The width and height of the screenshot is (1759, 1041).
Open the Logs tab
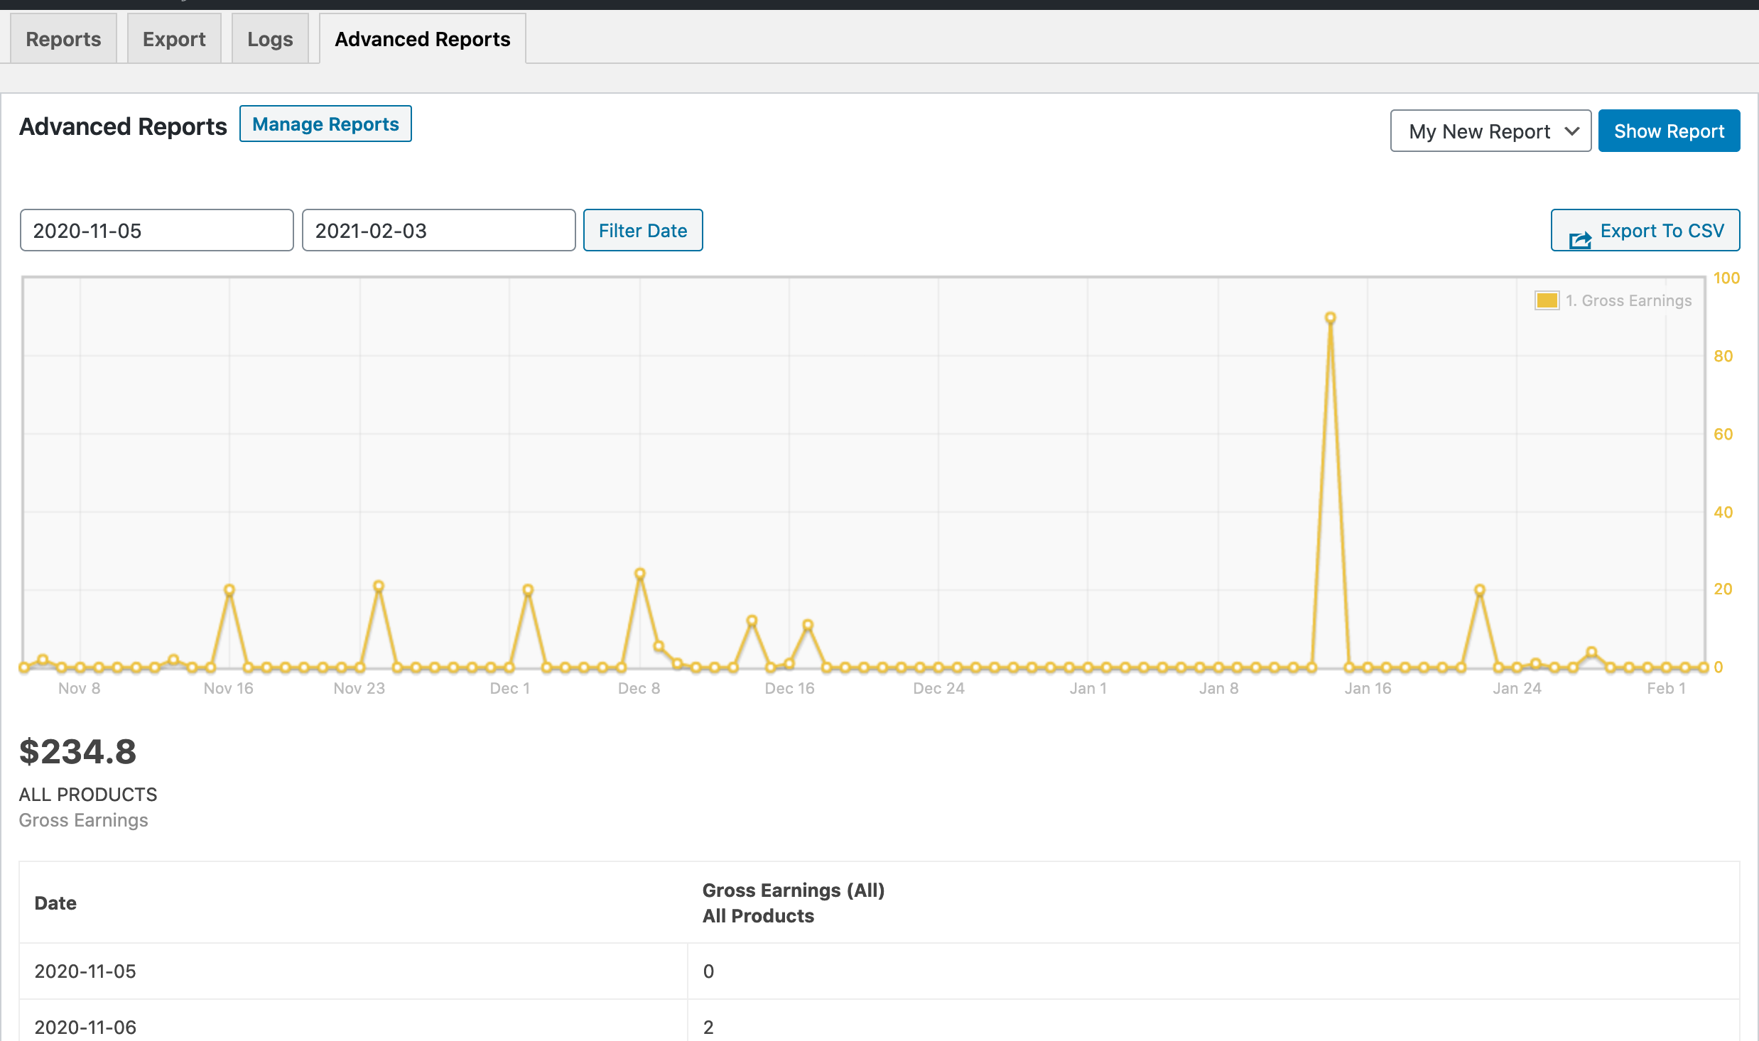click(x=270, y=39)
